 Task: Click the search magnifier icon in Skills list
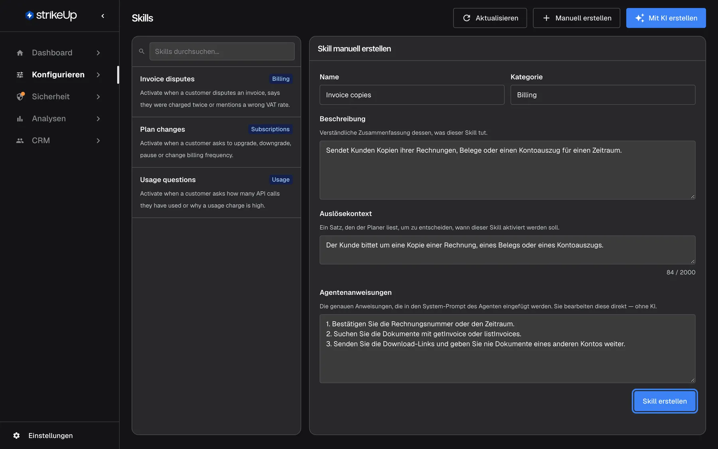pos(142,51)
